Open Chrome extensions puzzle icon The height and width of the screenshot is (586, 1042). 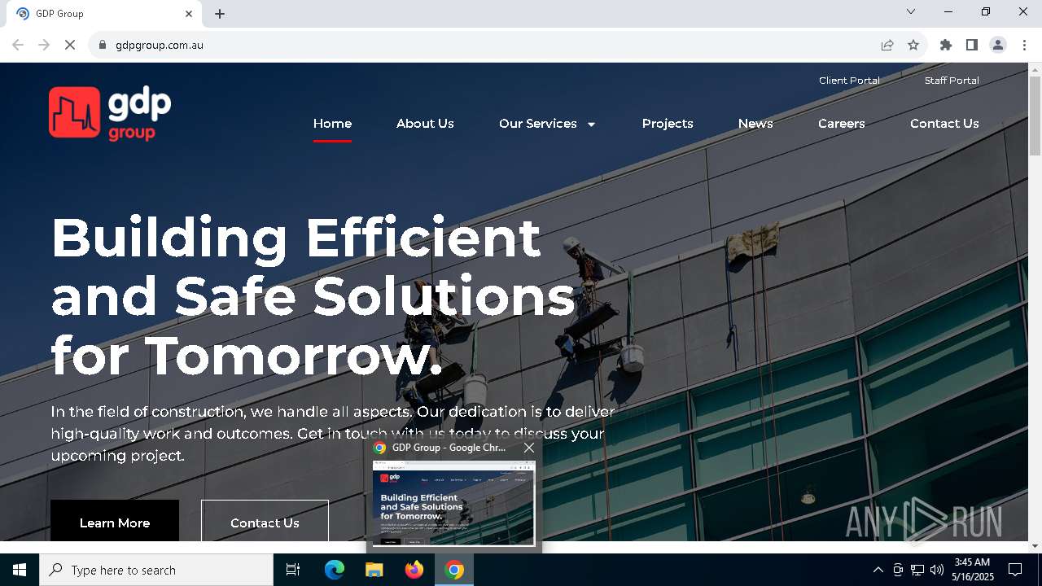pyautogui.click(x=946, y=45)
